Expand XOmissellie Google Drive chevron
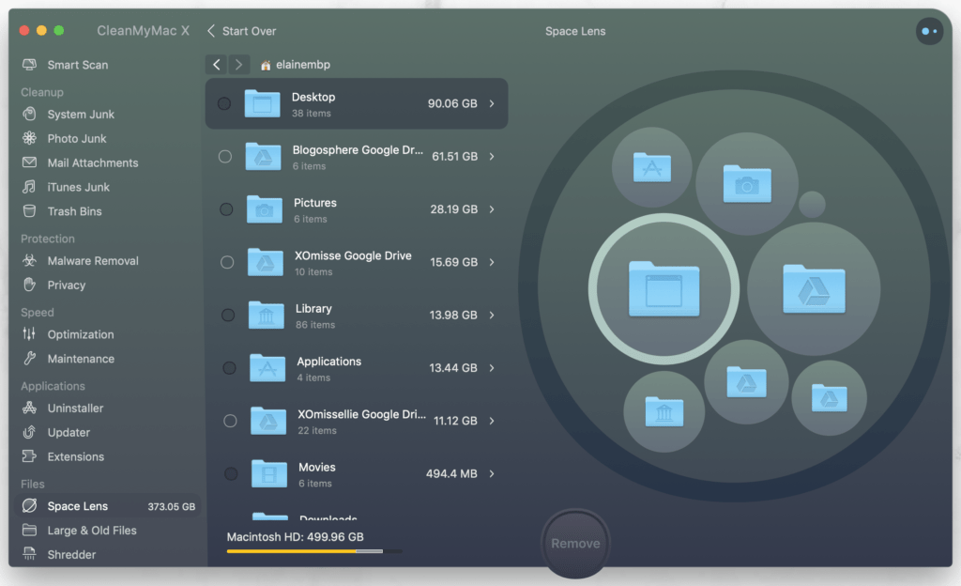 (492, 421)
